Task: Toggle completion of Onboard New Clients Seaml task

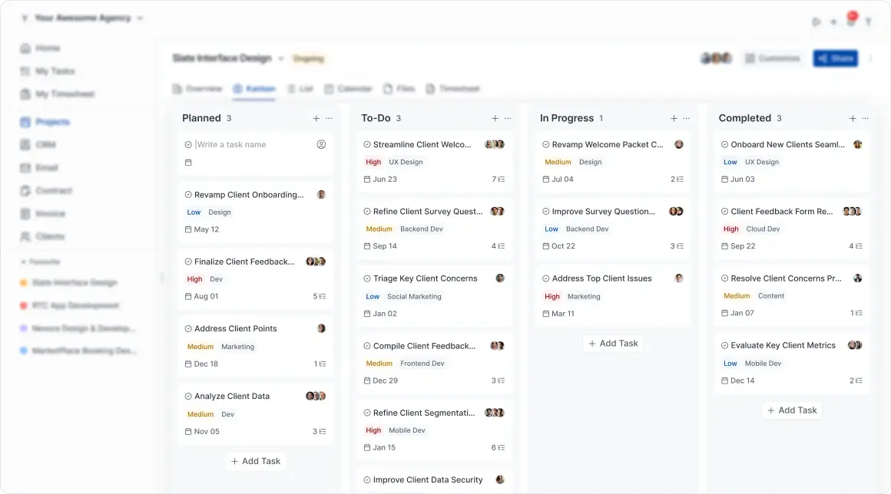Action: point(724,145)
